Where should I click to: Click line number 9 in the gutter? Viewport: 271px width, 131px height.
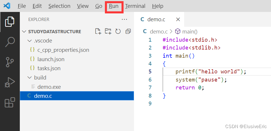click(150, 103)
